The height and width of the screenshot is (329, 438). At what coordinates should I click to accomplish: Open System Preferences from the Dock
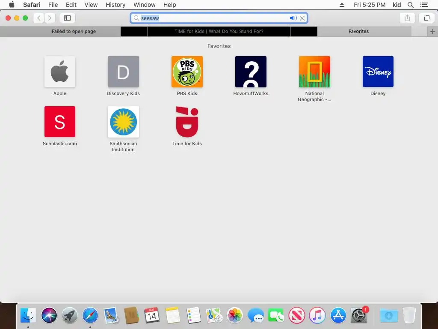click(359, 315)
